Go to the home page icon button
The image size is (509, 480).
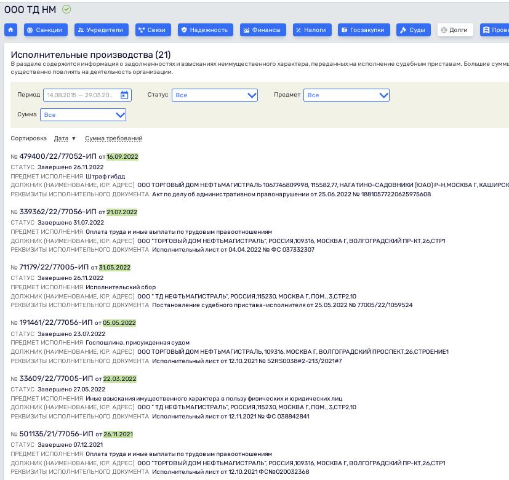10,30
